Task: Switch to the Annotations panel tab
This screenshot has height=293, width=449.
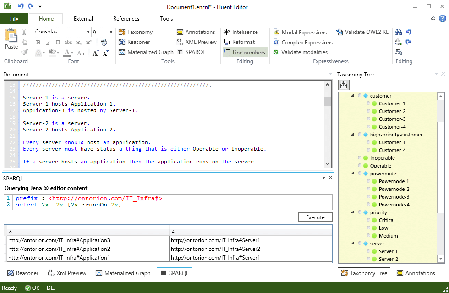Action: point(415,273)
